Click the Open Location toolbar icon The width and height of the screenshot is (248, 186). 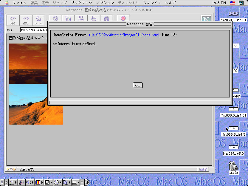pyautogui.click(x=81, y=18)
